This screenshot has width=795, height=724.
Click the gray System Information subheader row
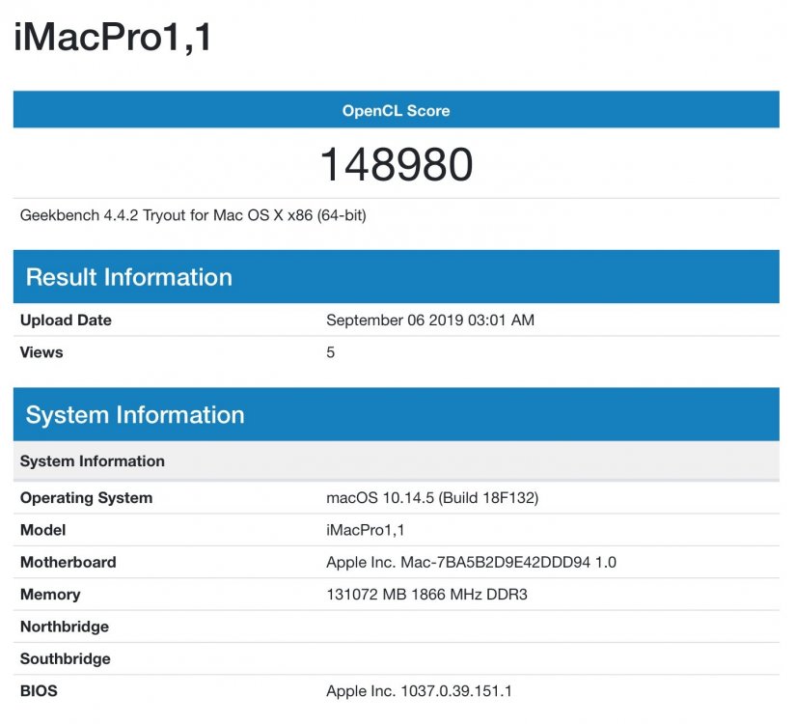click(x=396, y=460)
